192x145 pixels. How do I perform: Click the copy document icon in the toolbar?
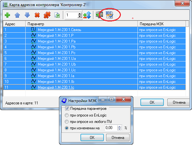point(57,15)
